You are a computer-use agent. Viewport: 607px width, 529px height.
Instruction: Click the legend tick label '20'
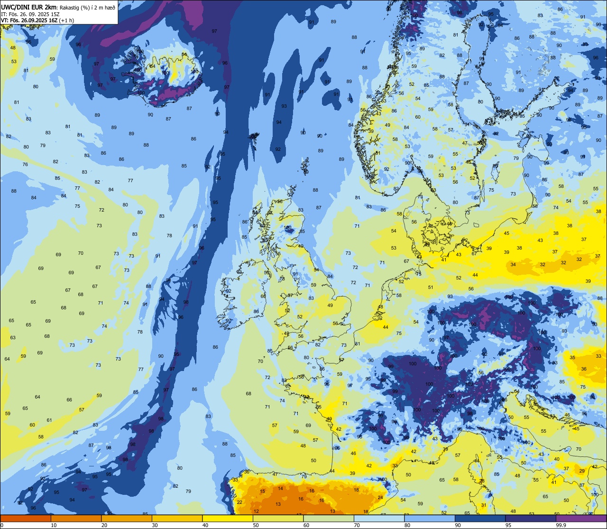[x=104, y=525]
